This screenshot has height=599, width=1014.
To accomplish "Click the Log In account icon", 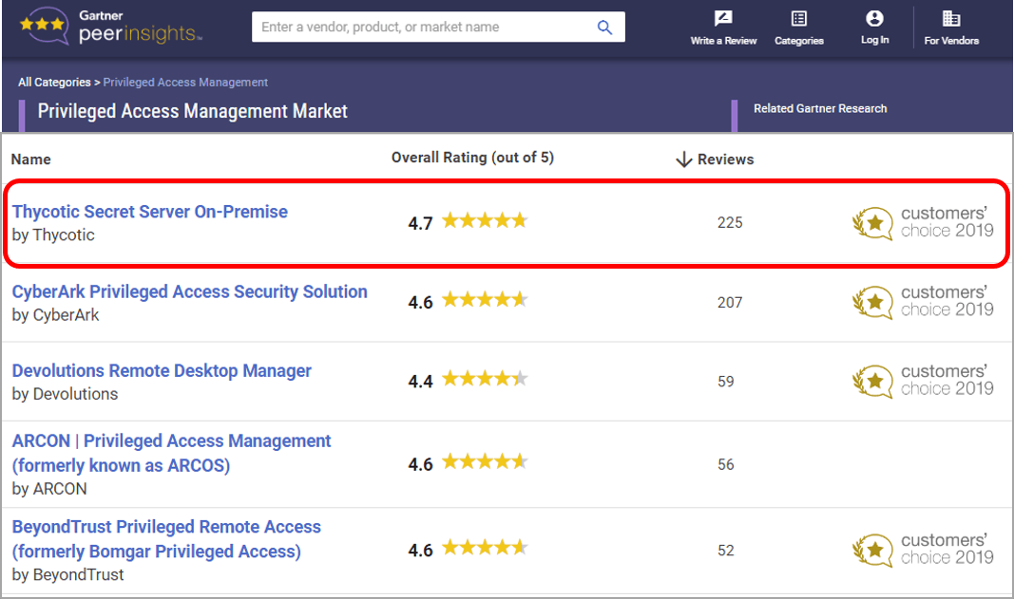I will (874, 19).
